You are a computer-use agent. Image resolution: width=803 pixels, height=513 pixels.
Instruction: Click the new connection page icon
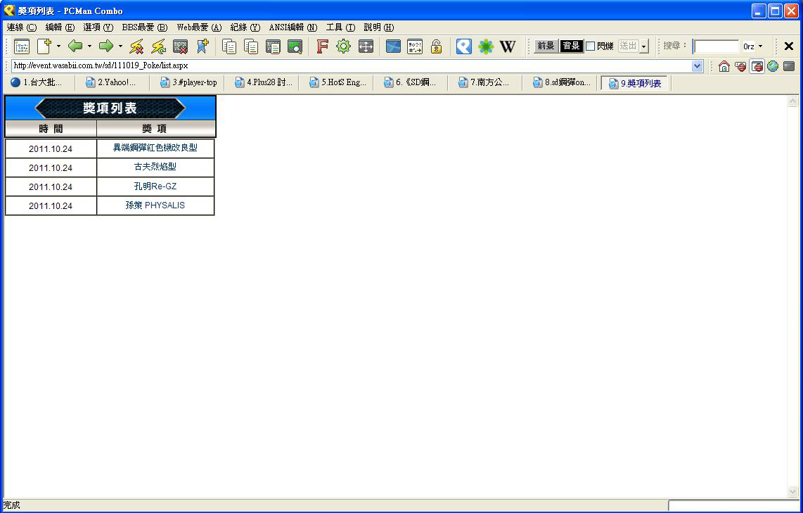44,46
